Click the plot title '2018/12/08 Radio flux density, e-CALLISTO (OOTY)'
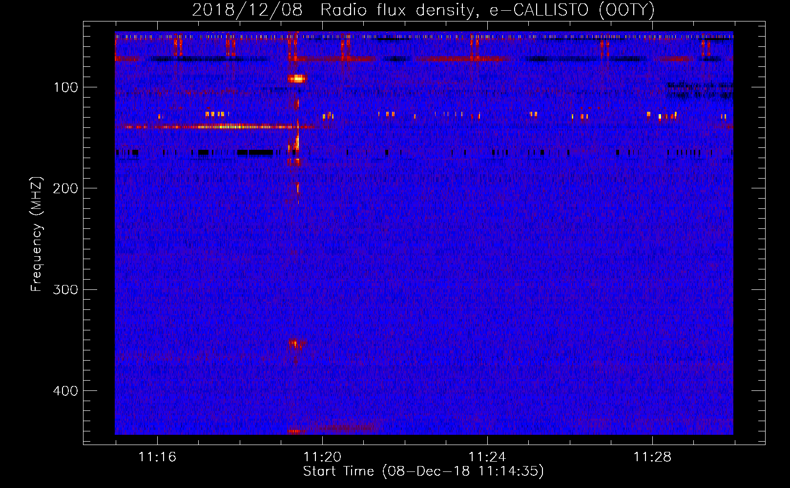 [423, 10]
